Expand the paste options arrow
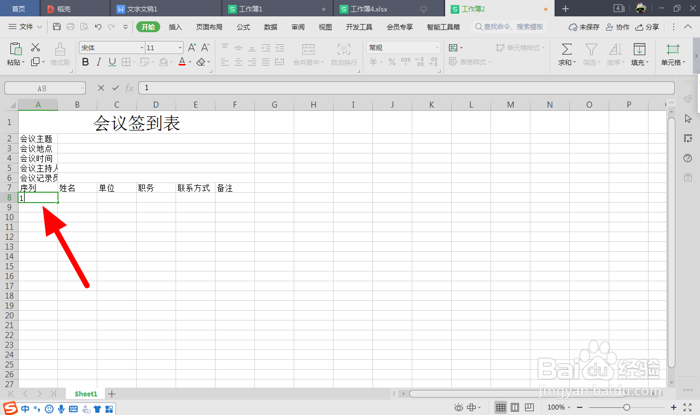The width and height of the screenshot is (700, 415). 24,63
